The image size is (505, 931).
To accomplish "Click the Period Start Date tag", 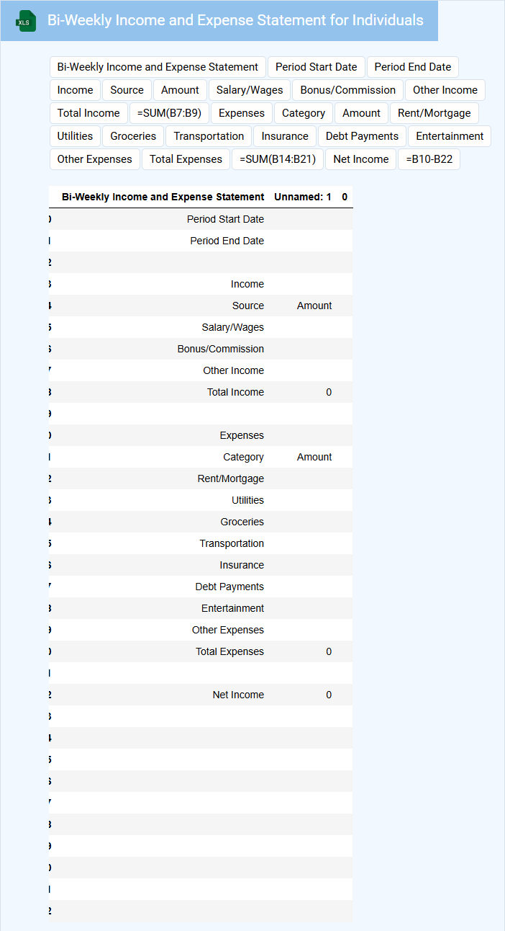I will tap(316, 67).
